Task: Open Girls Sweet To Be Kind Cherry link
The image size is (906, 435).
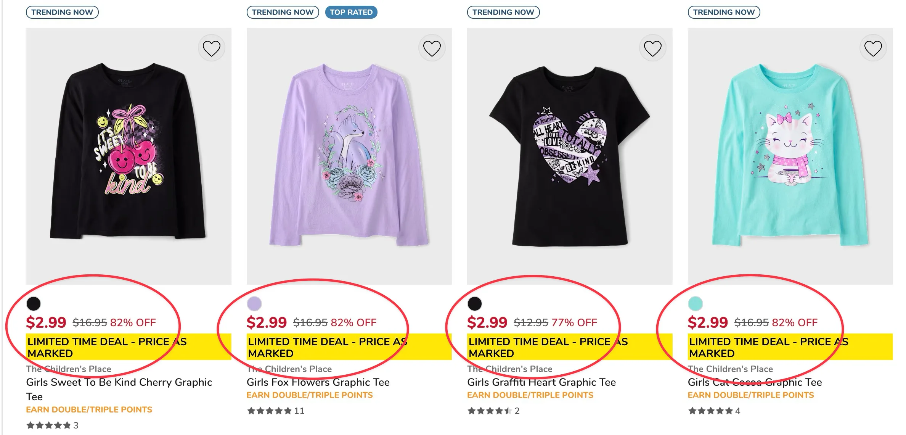Action: coord(119,382)
